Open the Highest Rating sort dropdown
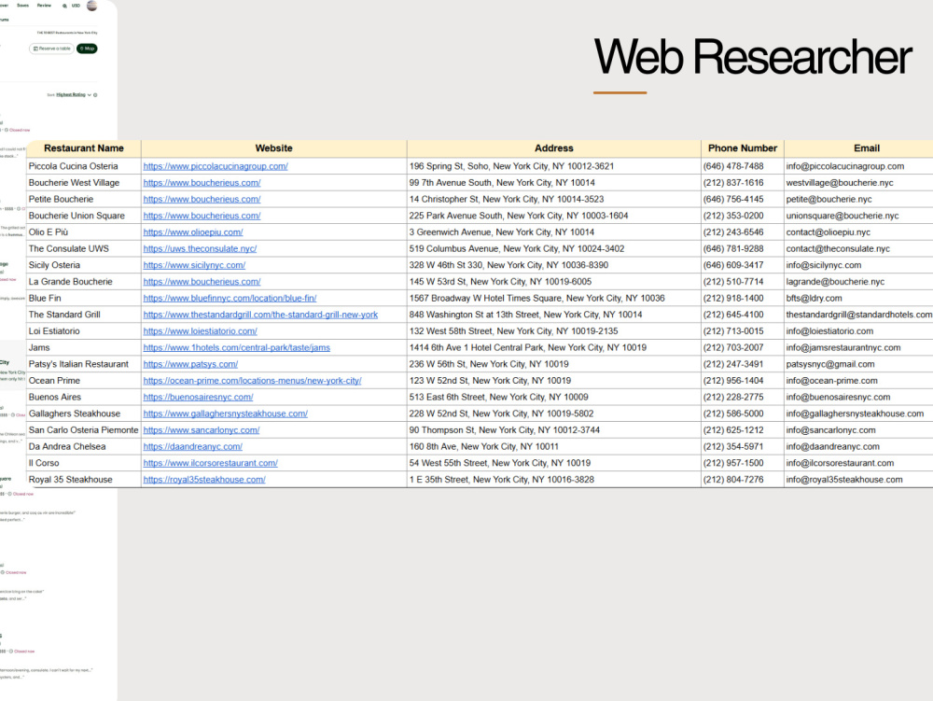Screen dimensions: 933x701 click(x=74, y=94)
